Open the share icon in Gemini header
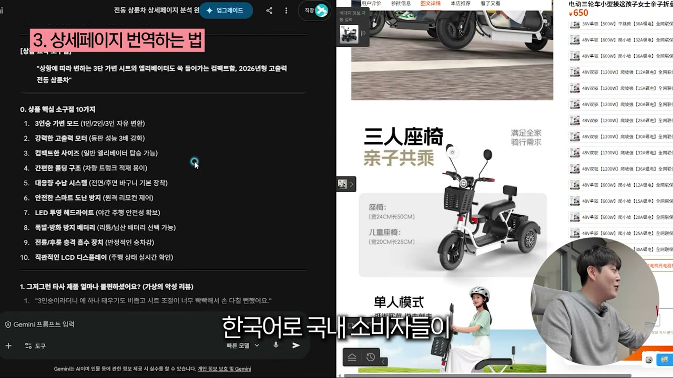Image resolution: width=673 pixels, height=378 pixels. tap(269, 10)
